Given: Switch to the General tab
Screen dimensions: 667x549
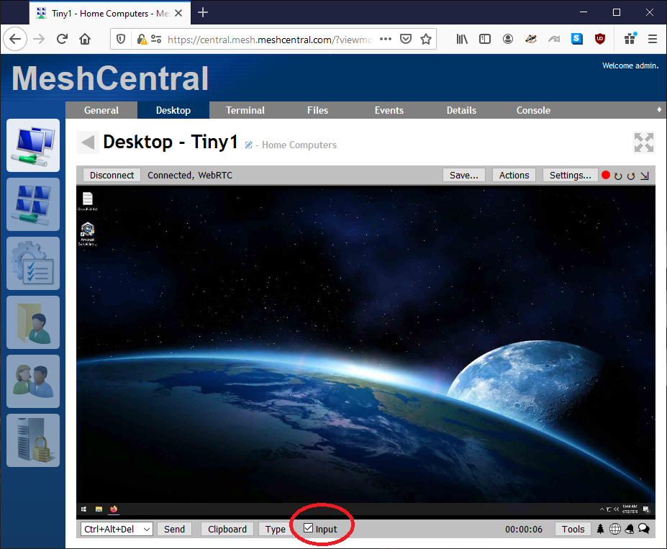Looking at the screenshot, I should tap(101, 110).
